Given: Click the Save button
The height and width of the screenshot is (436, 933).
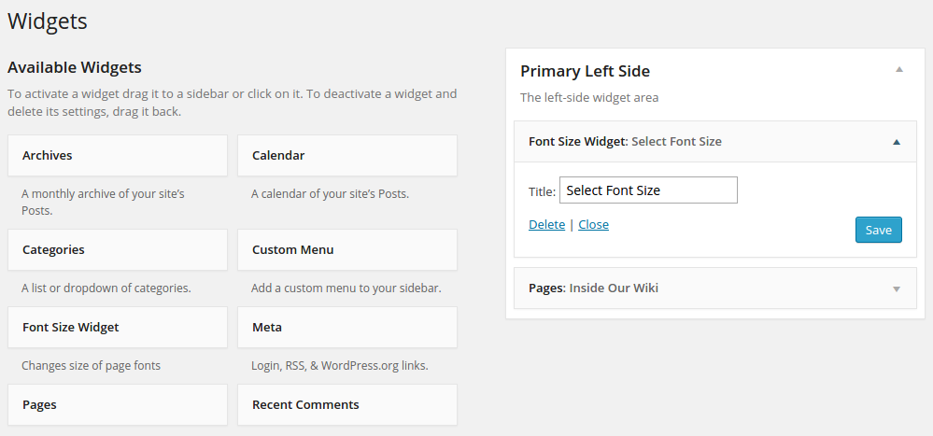Looking at the screenshot, I should click(878, 230).
